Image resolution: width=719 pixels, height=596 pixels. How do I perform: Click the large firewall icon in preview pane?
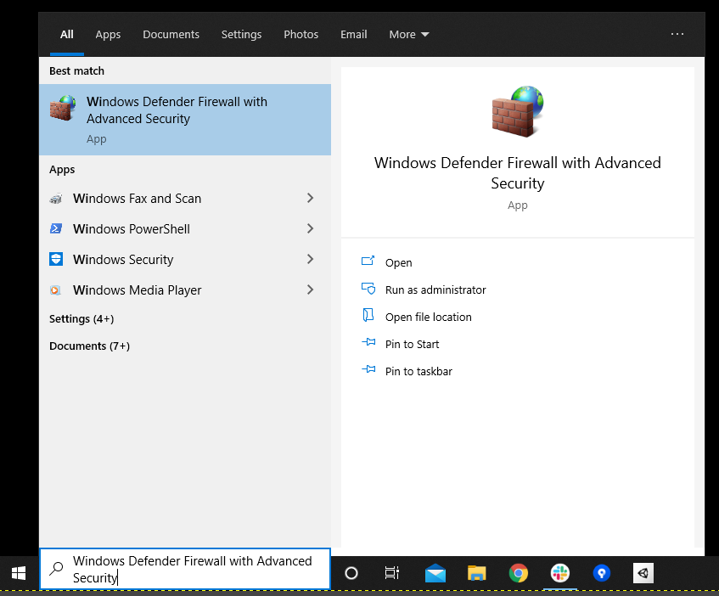pyautogui.click(x=518, y=111)
